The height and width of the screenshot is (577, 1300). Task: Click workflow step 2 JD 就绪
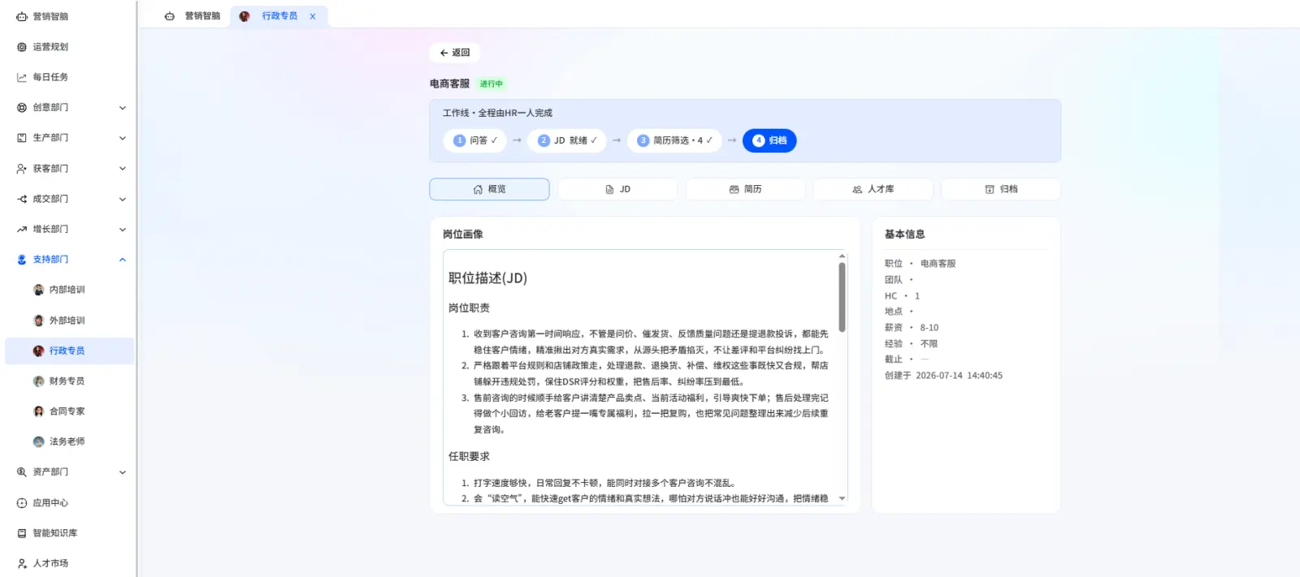pos(567,140)
